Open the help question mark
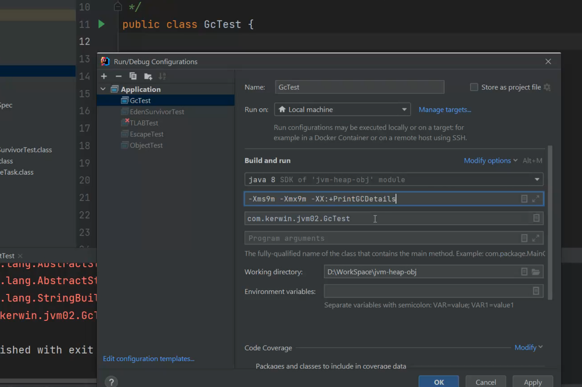582x387 pixels. 111,382
